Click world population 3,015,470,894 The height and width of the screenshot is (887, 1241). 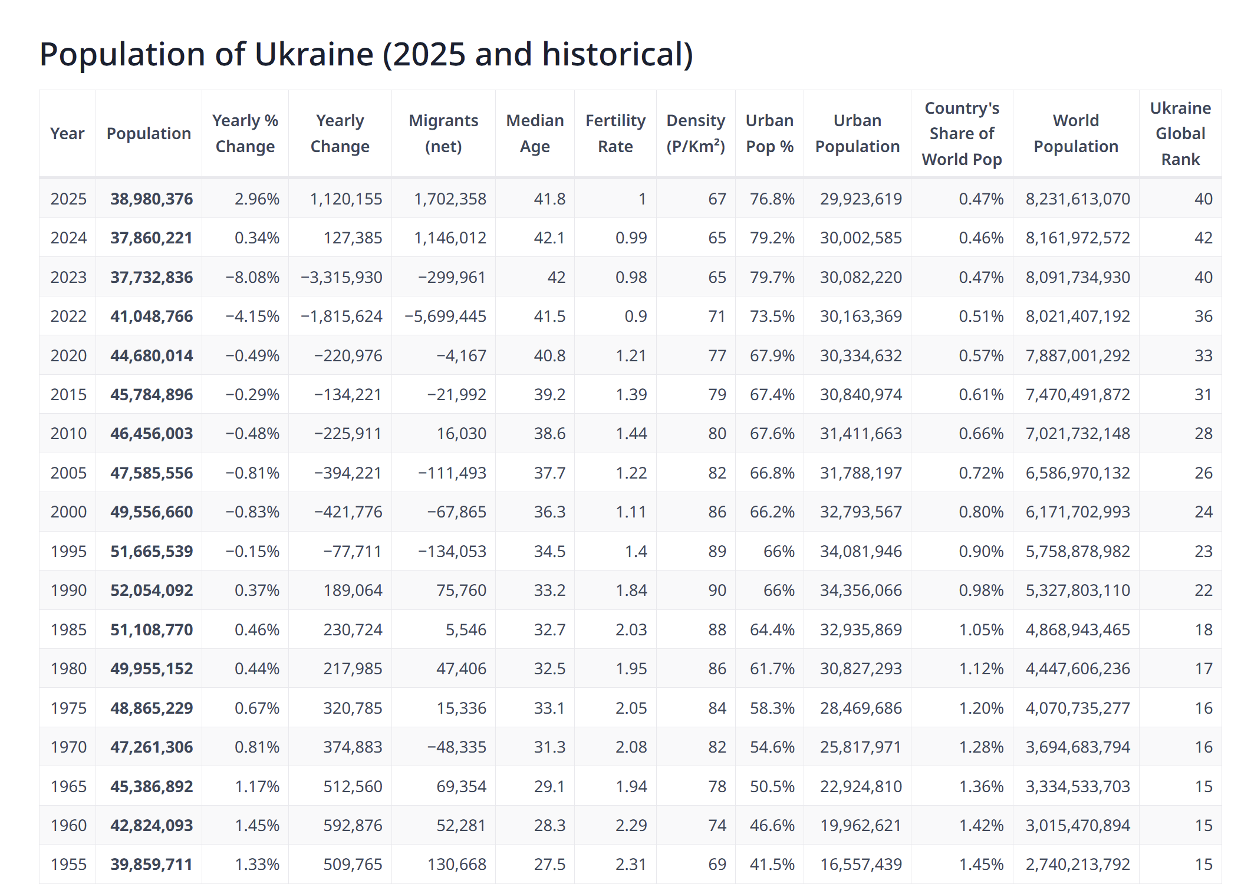(x=1078, y=826)
